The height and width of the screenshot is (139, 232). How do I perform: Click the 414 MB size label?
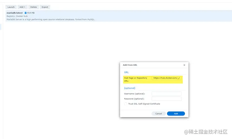tap(31, 13)
